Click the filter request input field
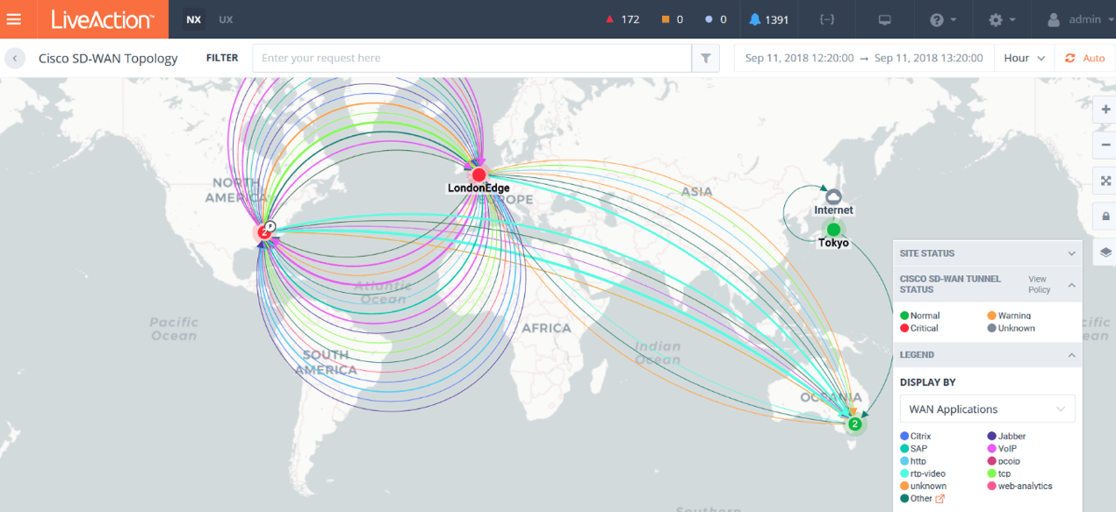 click(x=472, y=59)
